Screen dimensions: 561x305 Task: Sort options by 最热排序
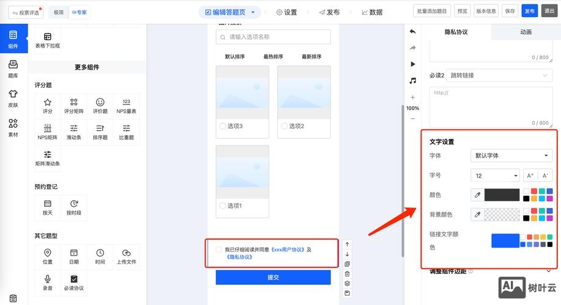[x=273, y=56]
